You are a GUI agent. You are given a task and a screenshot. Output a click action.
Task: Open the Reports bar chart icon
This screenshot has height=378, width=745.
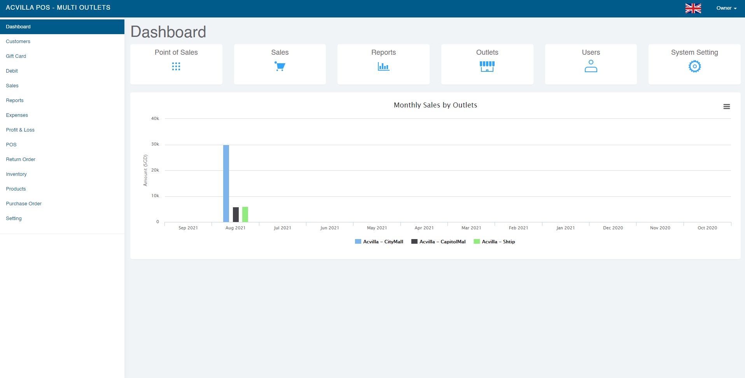(x=383, y=66)
